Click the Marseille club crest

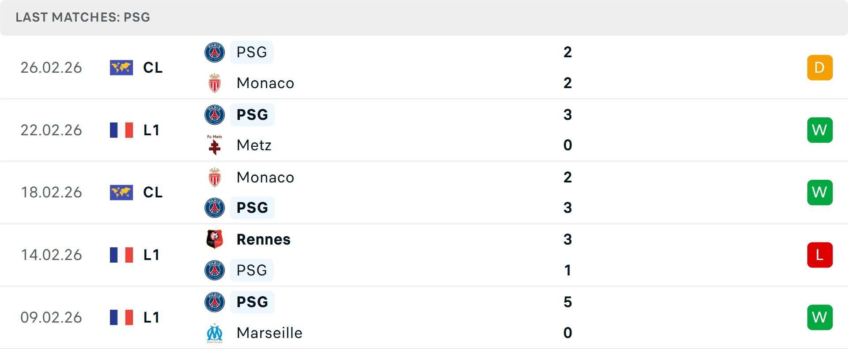pyautogui.click(x=215, y=333)
